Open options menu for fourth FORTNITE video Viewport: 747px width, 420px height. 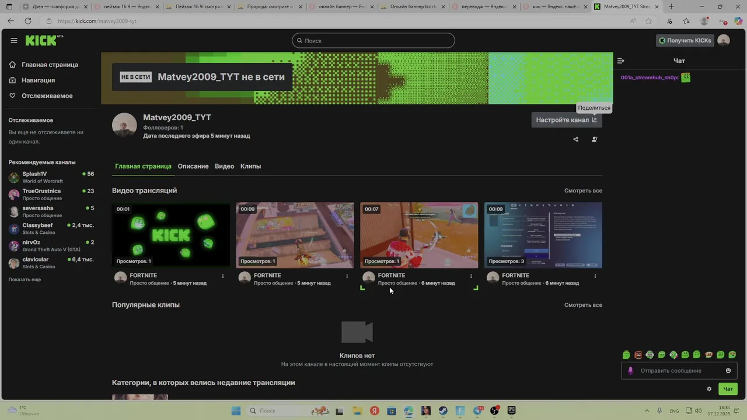click(x=595, y=276)
